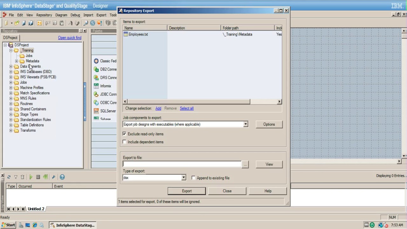Click the wrench Options icon in Log View
Viewport: 407px width, 229px height.
point(53,177)
